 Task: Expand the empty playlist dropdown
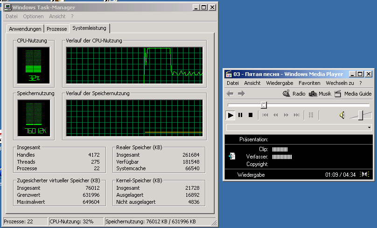pos(369,127)
